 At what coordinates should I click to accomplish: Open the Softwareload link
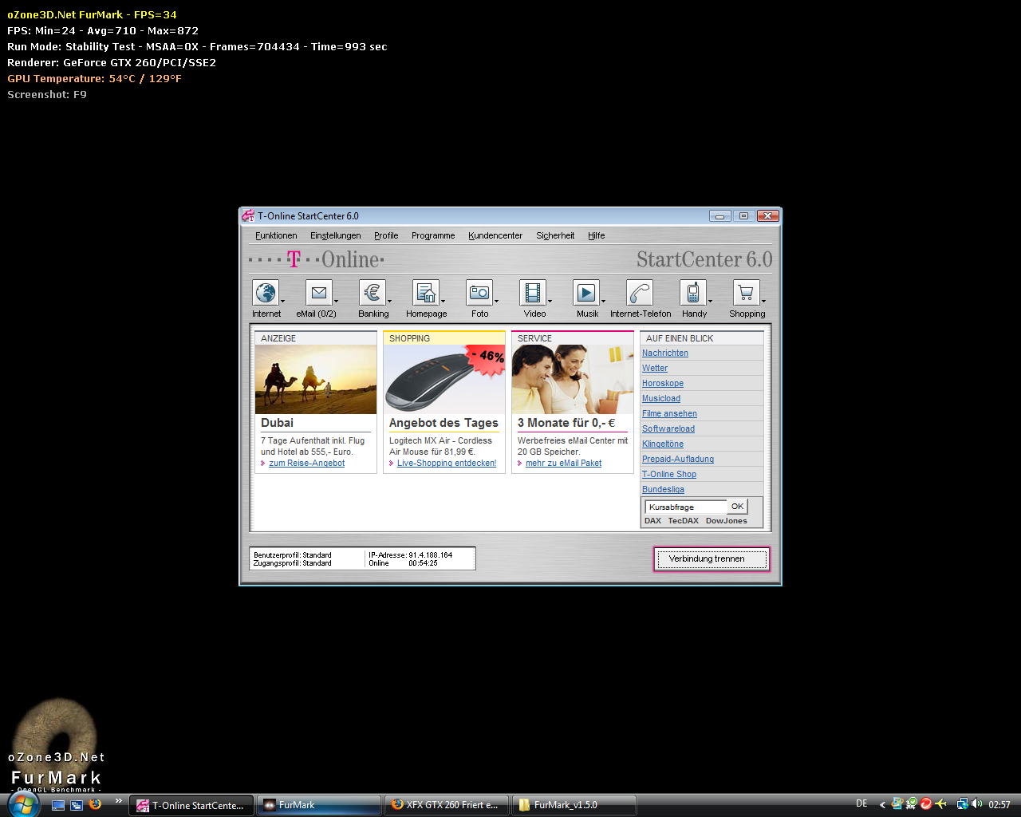click(668, 428)
